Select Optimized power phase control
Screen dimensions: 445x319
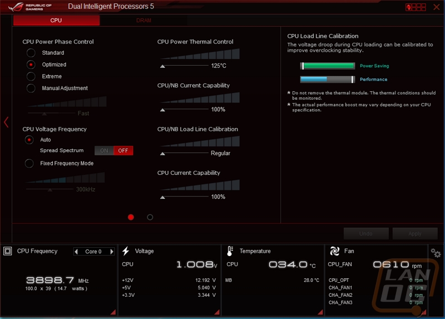pyautogui.click(x=31, y=65)
